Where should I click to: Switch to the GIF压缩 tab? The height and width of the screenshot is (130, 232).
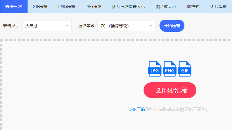[x=40, y=7]
